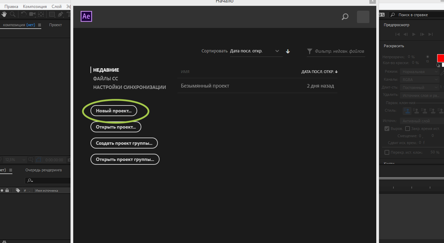Select the Pen tool
This screenshot has height=243, width=444.
pos(60,14)
